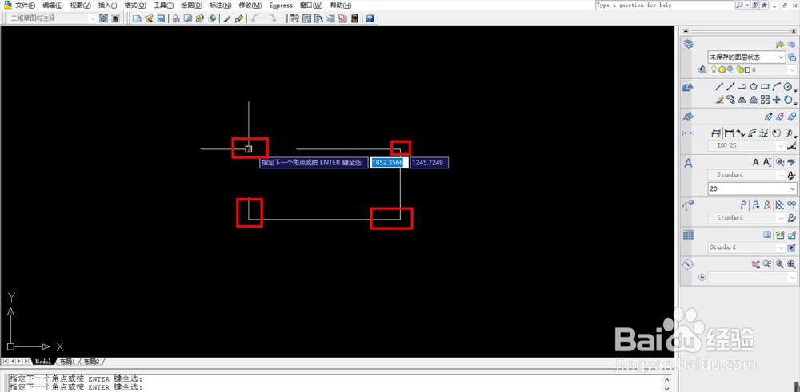The width and height of the screenshot is (800, 392).
Task: Choose the Array modify tool
Action: 765,100
